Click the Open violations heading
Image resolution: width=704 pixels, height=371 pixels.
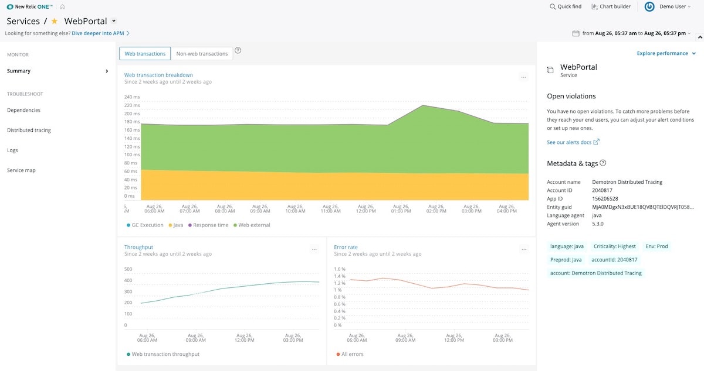coord(571,97)
